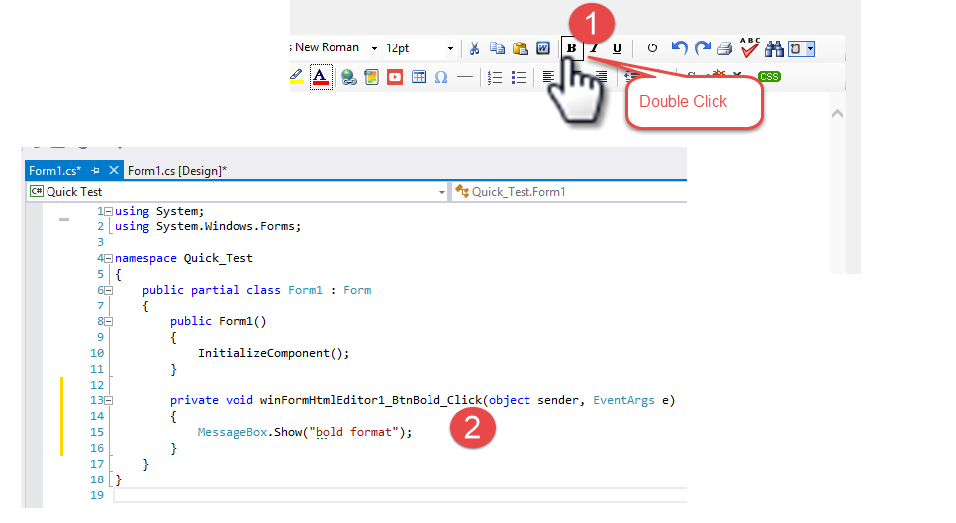Insert a YouTube video via red play icon

(x=395, y=77)
